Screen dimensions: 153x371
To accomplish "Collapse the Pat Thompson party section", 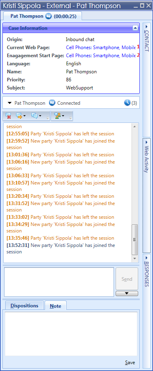I will coord(9,103).
